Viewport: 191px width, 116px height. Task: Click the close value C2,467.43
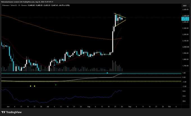(x=54, y=5)
